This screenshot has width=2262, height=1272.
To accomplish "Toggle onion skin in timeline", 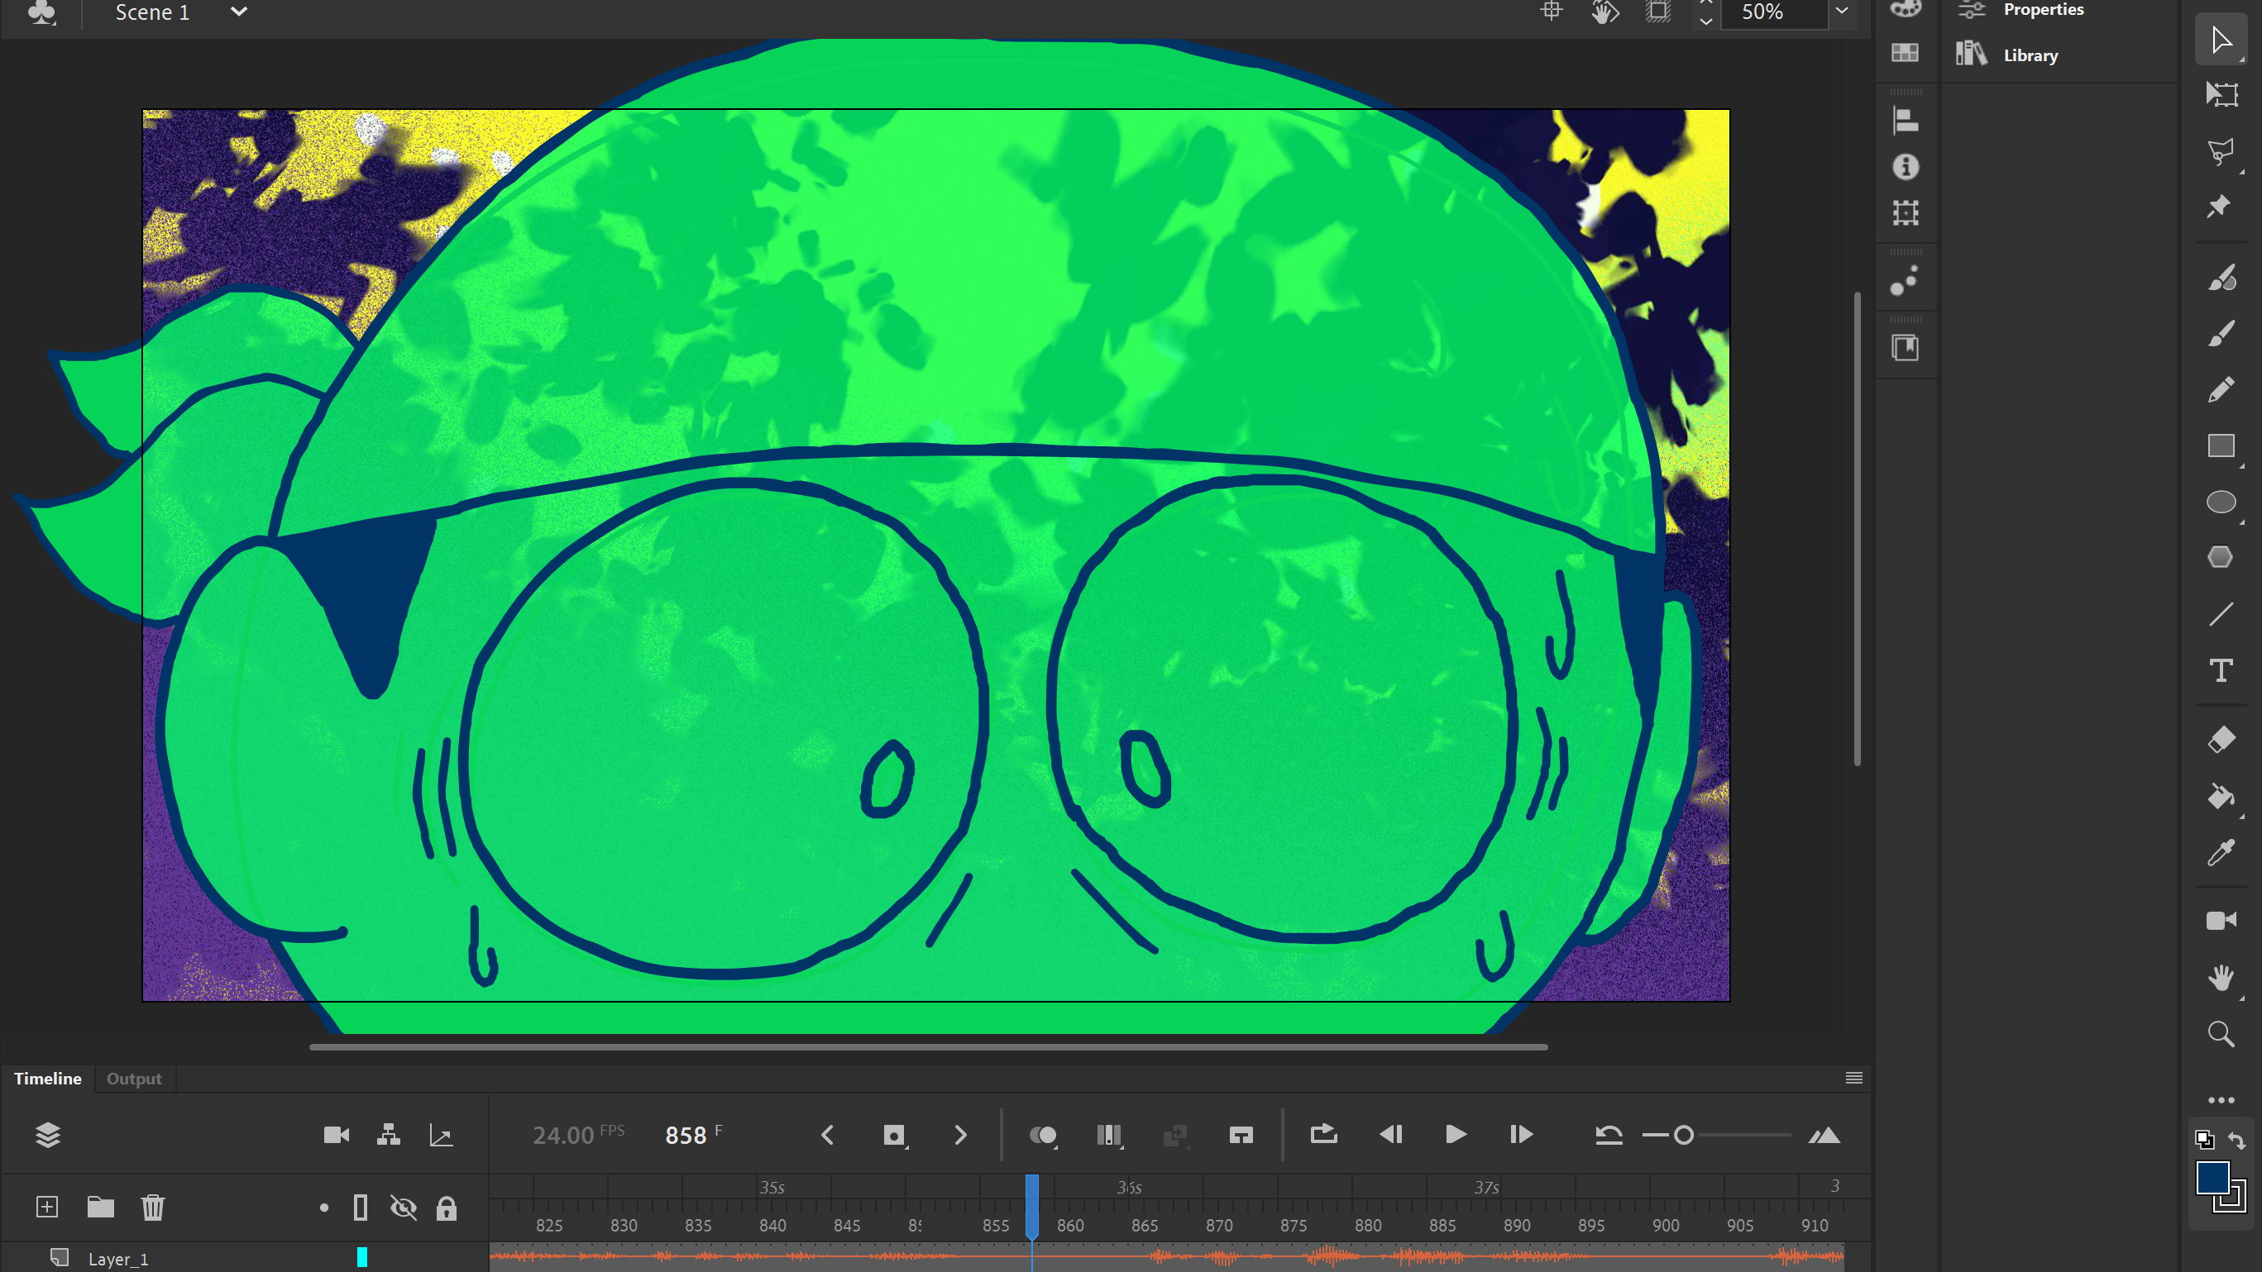I will coord(1042,1135).
